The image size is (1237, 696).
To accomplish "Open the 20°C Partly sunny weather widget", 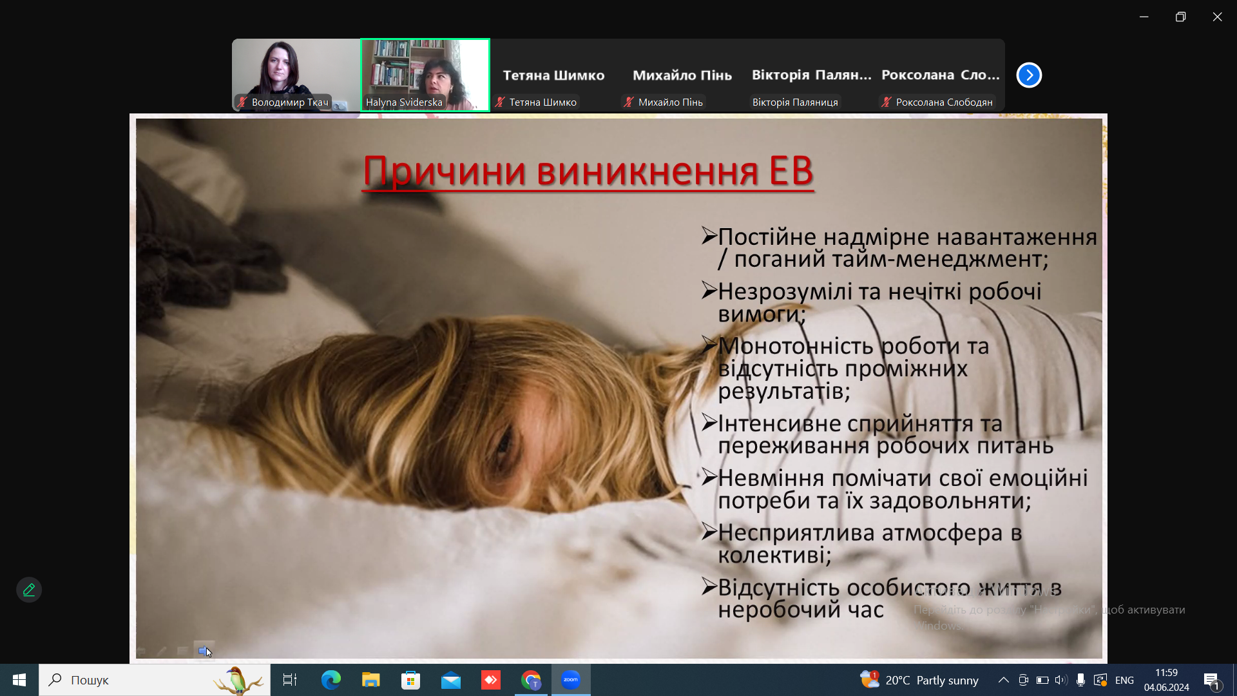I will tap(919, 680).
